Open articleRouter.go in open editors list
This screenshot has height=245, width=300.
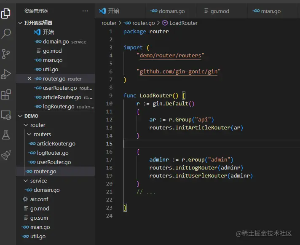pos(56,97)
